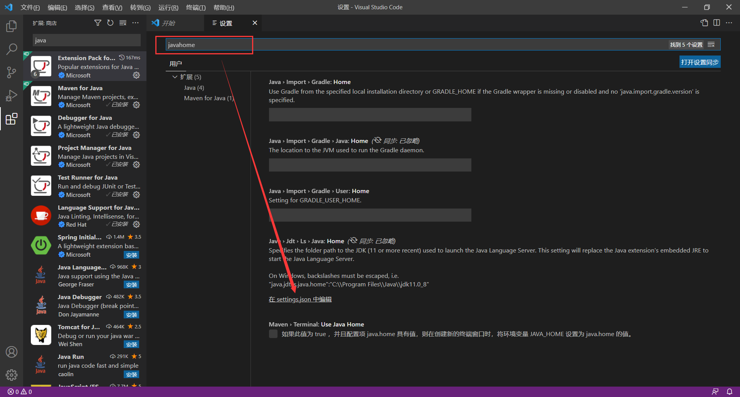Screen dimensions: 740x397
Task: Focus extensions search box containing java
Action: [87, 40]
